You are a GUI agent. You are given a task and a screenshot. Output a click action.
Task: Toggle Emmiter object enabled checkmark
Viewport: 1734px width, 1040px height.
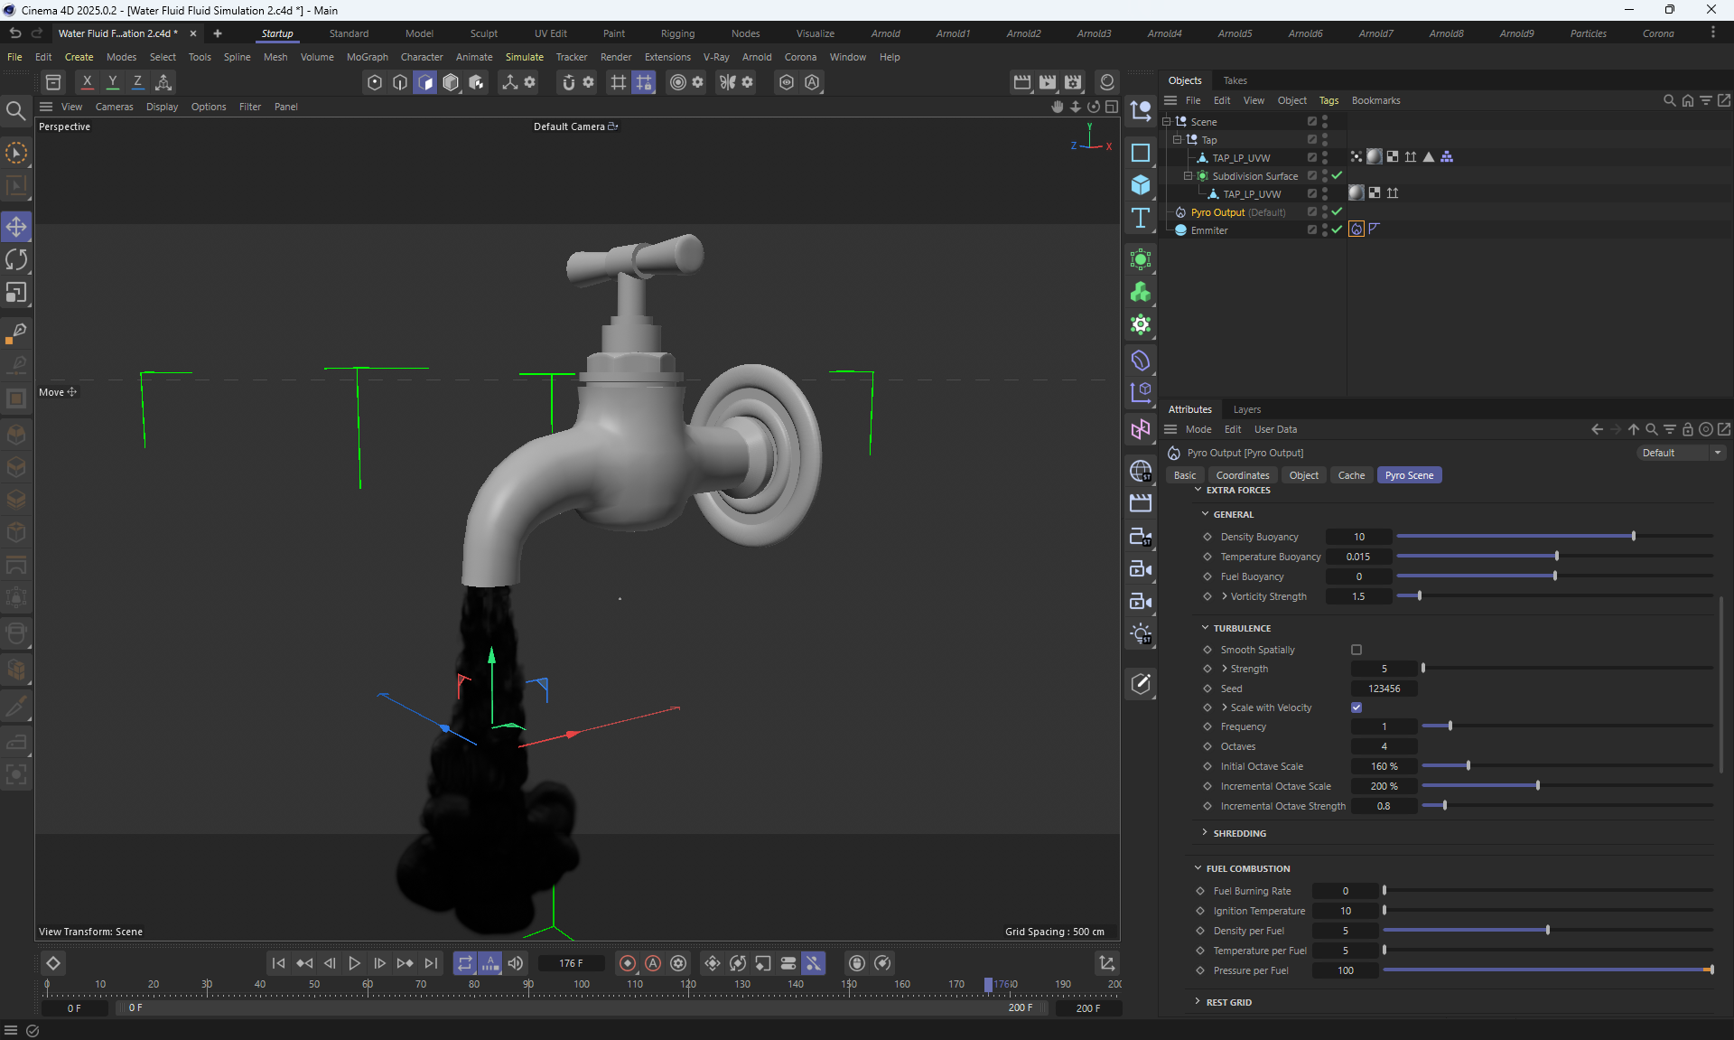[1337, 230]
